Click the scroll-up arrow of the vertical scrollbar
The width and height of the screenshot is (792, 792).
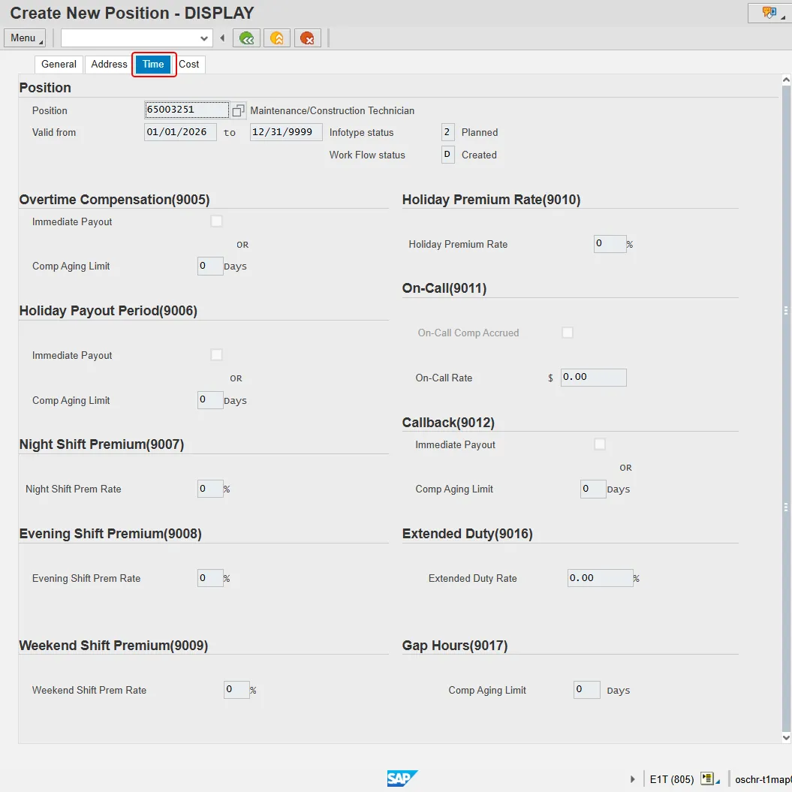[786, 80]
